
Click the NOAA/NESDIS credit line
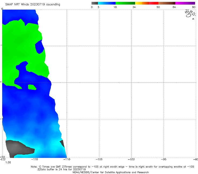click(111, 172)
